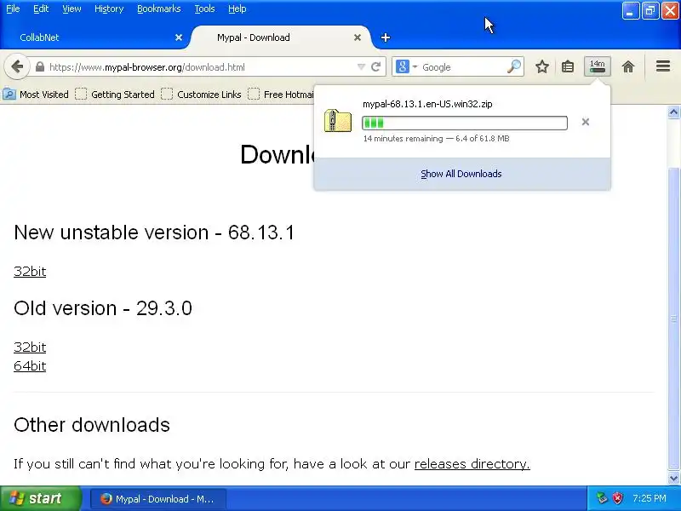Open the URL history dropdown arrow
This screenshot has width=681, height=511.
[x=361, y=67]
